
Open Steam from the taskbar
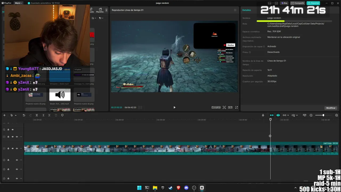[170, 188]
